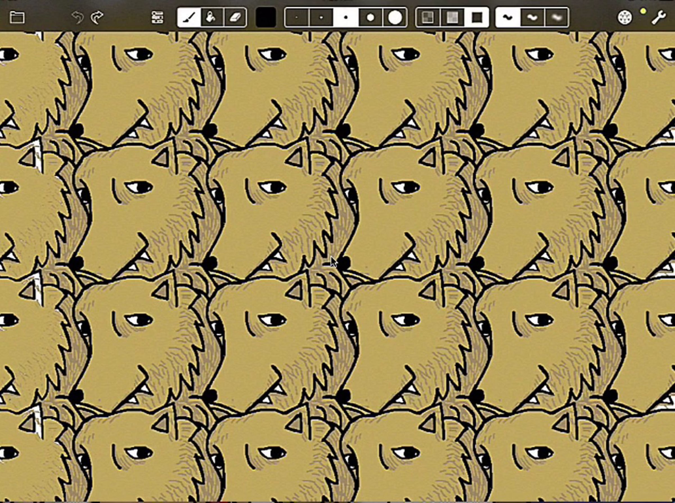Select the medium soft stroke style

[532, 17]
